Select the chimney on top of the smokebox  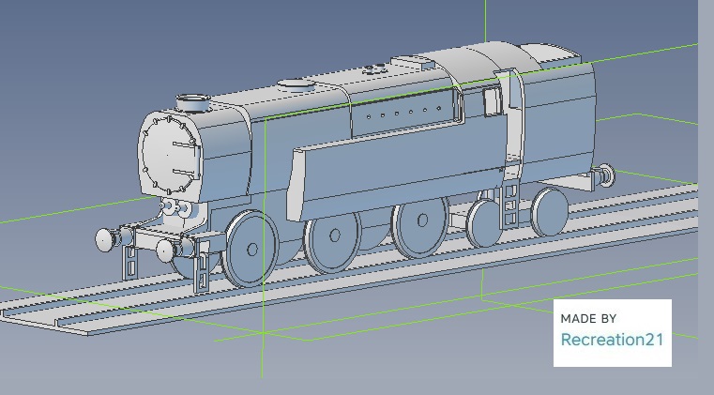point(191,101)
